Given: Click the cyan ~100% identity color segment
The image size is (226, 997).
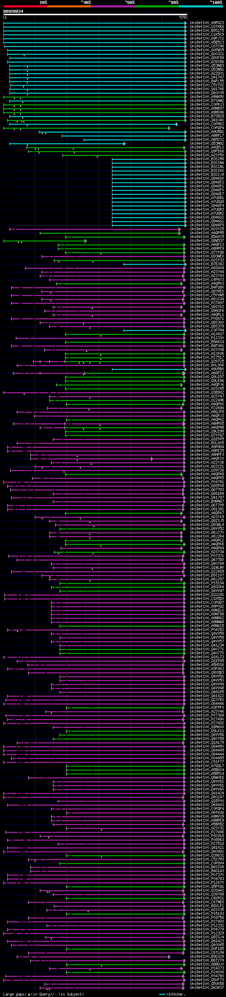Looking at the screenshot, I should point(201,6).
